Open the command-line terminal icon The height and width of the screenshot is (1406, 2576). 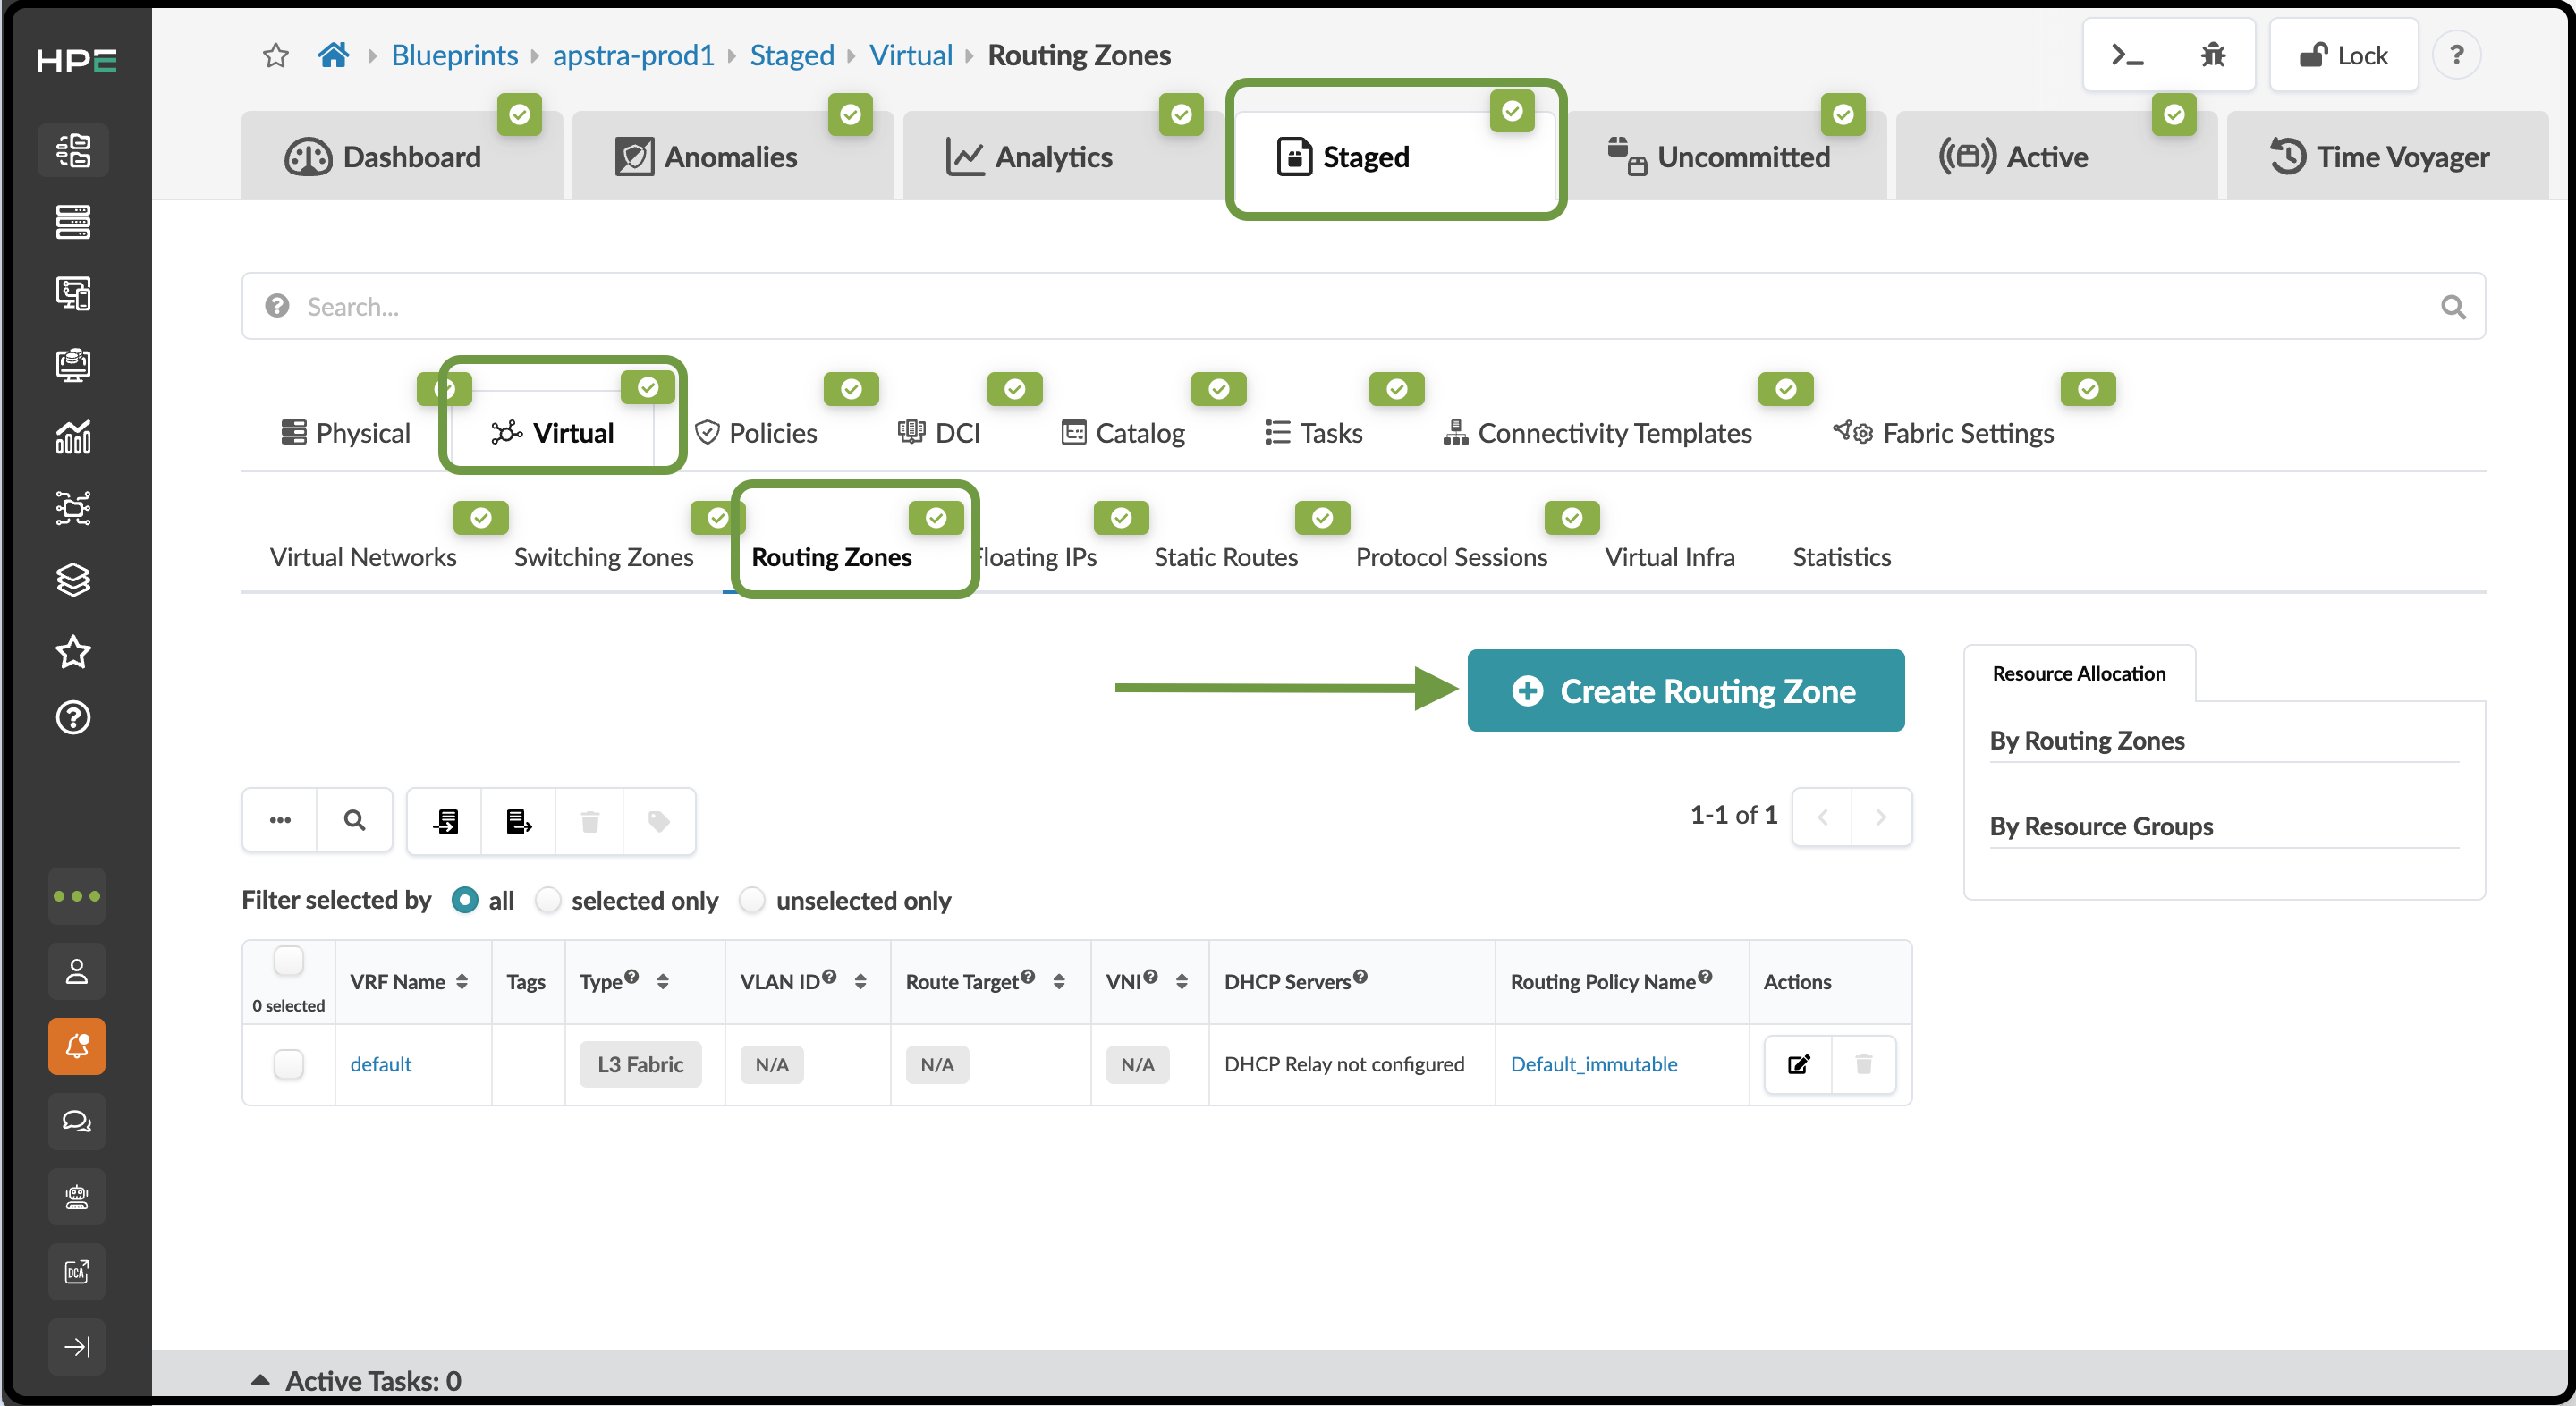click(2127, 55)
